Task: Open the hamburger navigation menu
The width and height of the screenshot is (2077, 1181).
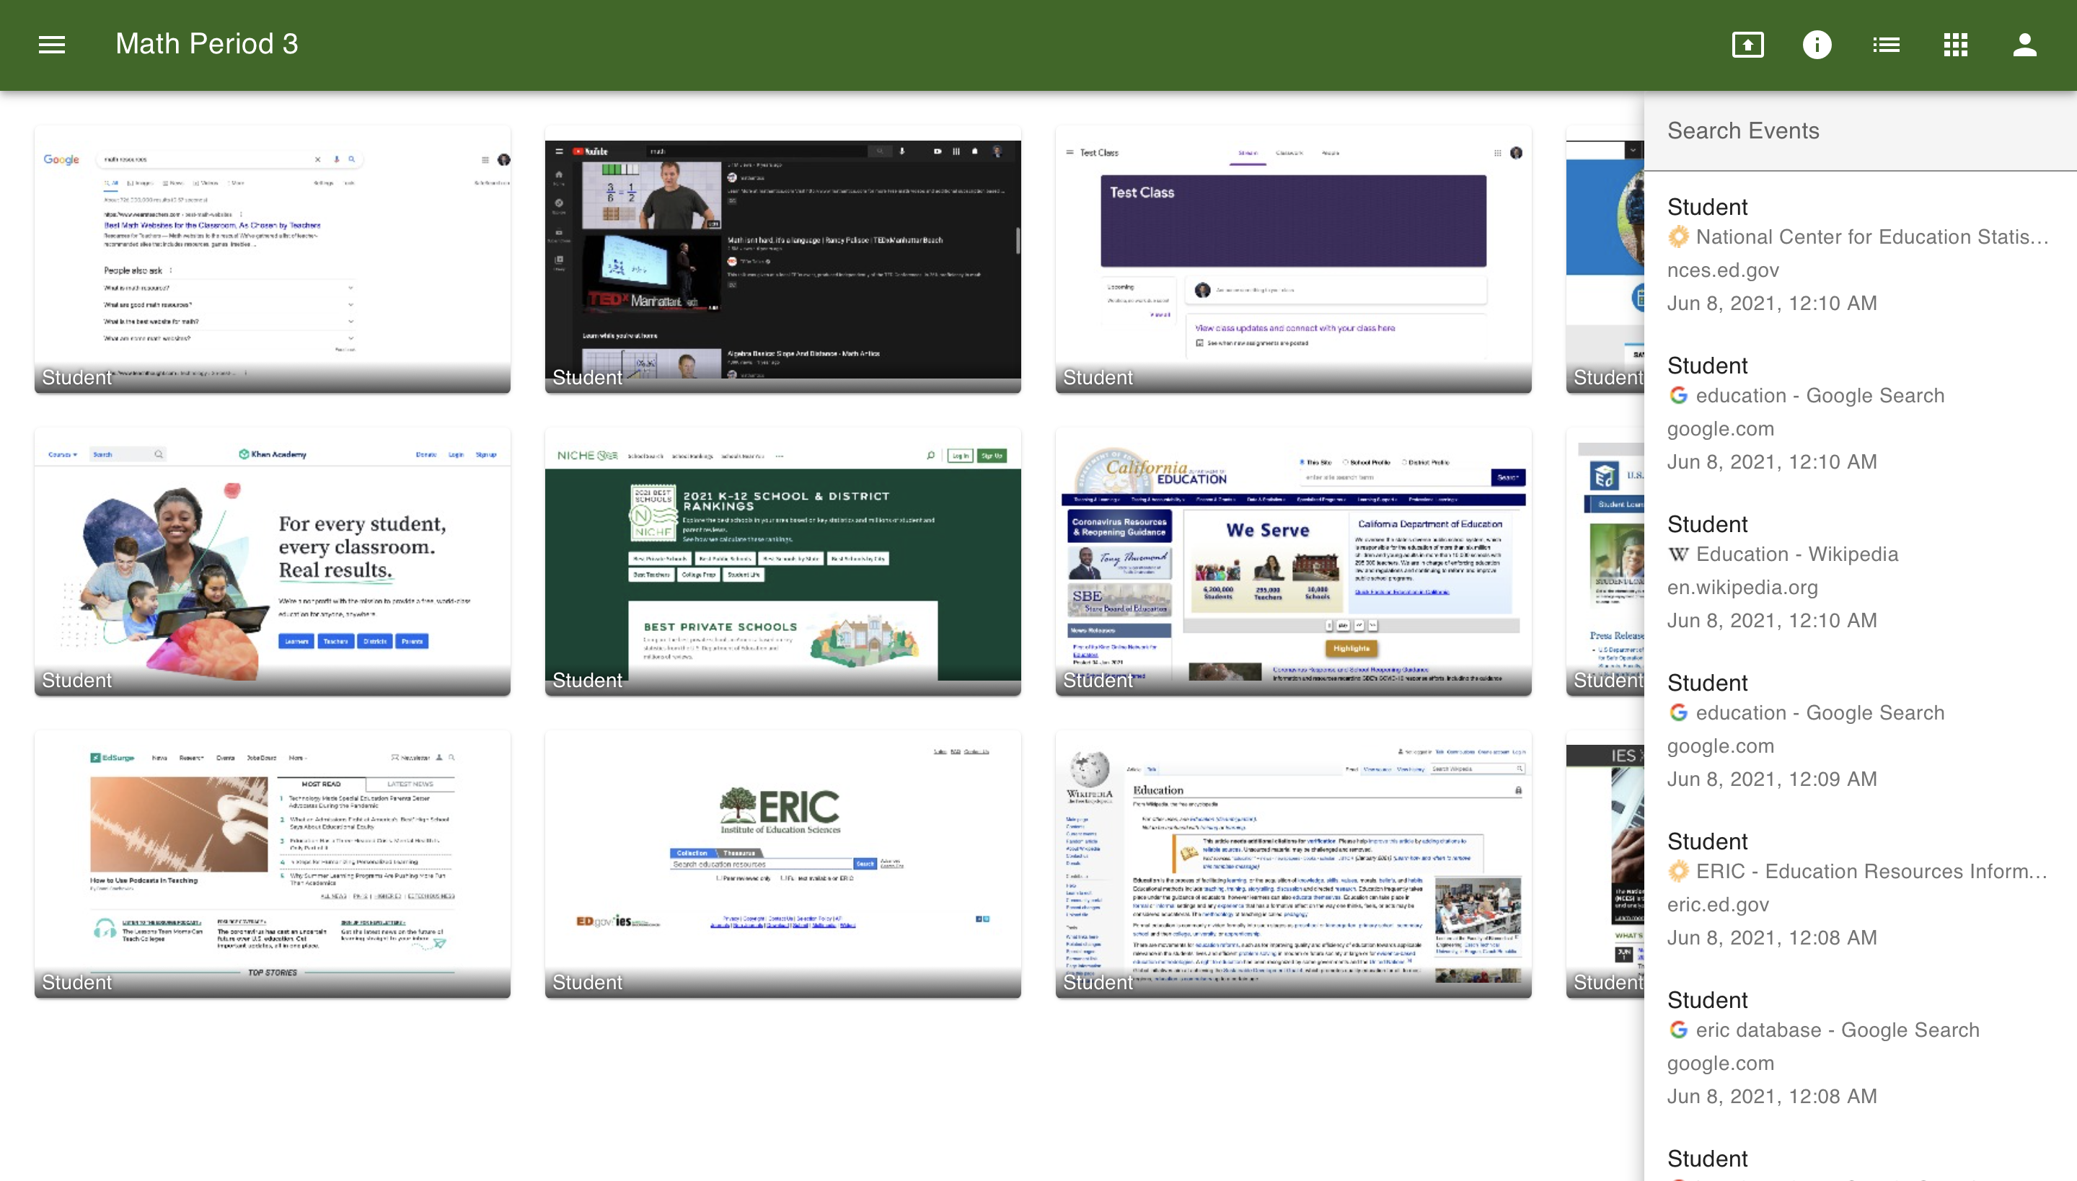Action: 51,45
